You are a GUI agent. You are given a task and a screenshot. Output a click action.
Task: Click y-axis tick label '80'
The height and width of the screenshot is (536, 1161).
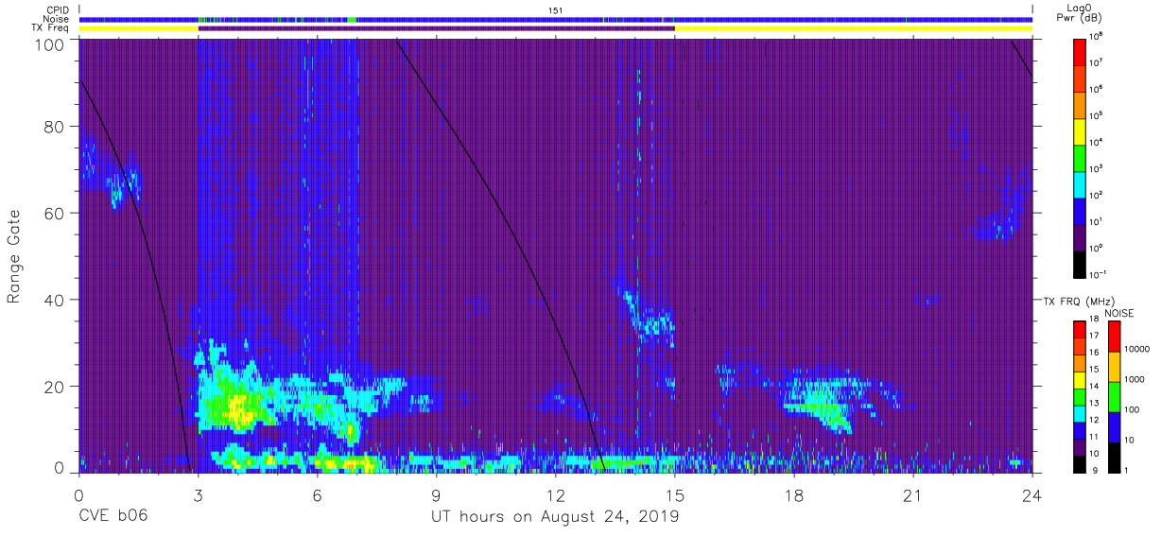pyautogui.click(x=55, y=126)
